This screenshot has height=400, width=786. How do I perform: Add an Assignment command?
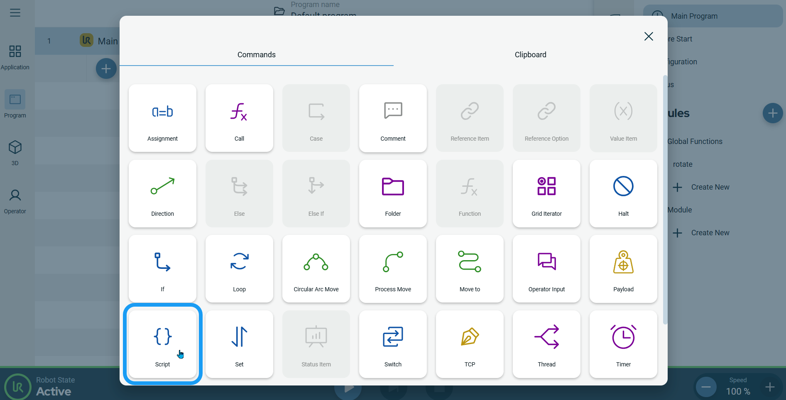[162, 118]
